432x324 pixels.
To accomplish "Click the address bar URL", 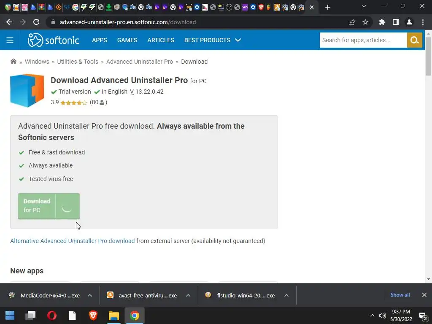I will (x=128, y=22).
